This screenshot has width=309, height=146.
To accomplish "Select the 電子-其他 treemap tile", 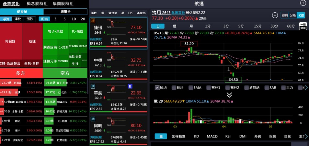I will point(56,31).
